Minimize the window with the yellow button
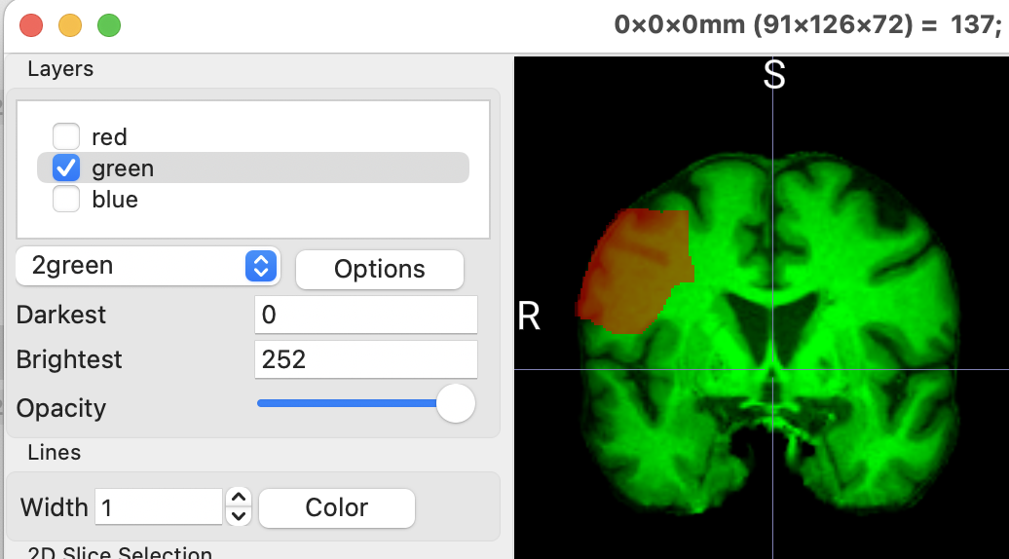 [70, 25]
